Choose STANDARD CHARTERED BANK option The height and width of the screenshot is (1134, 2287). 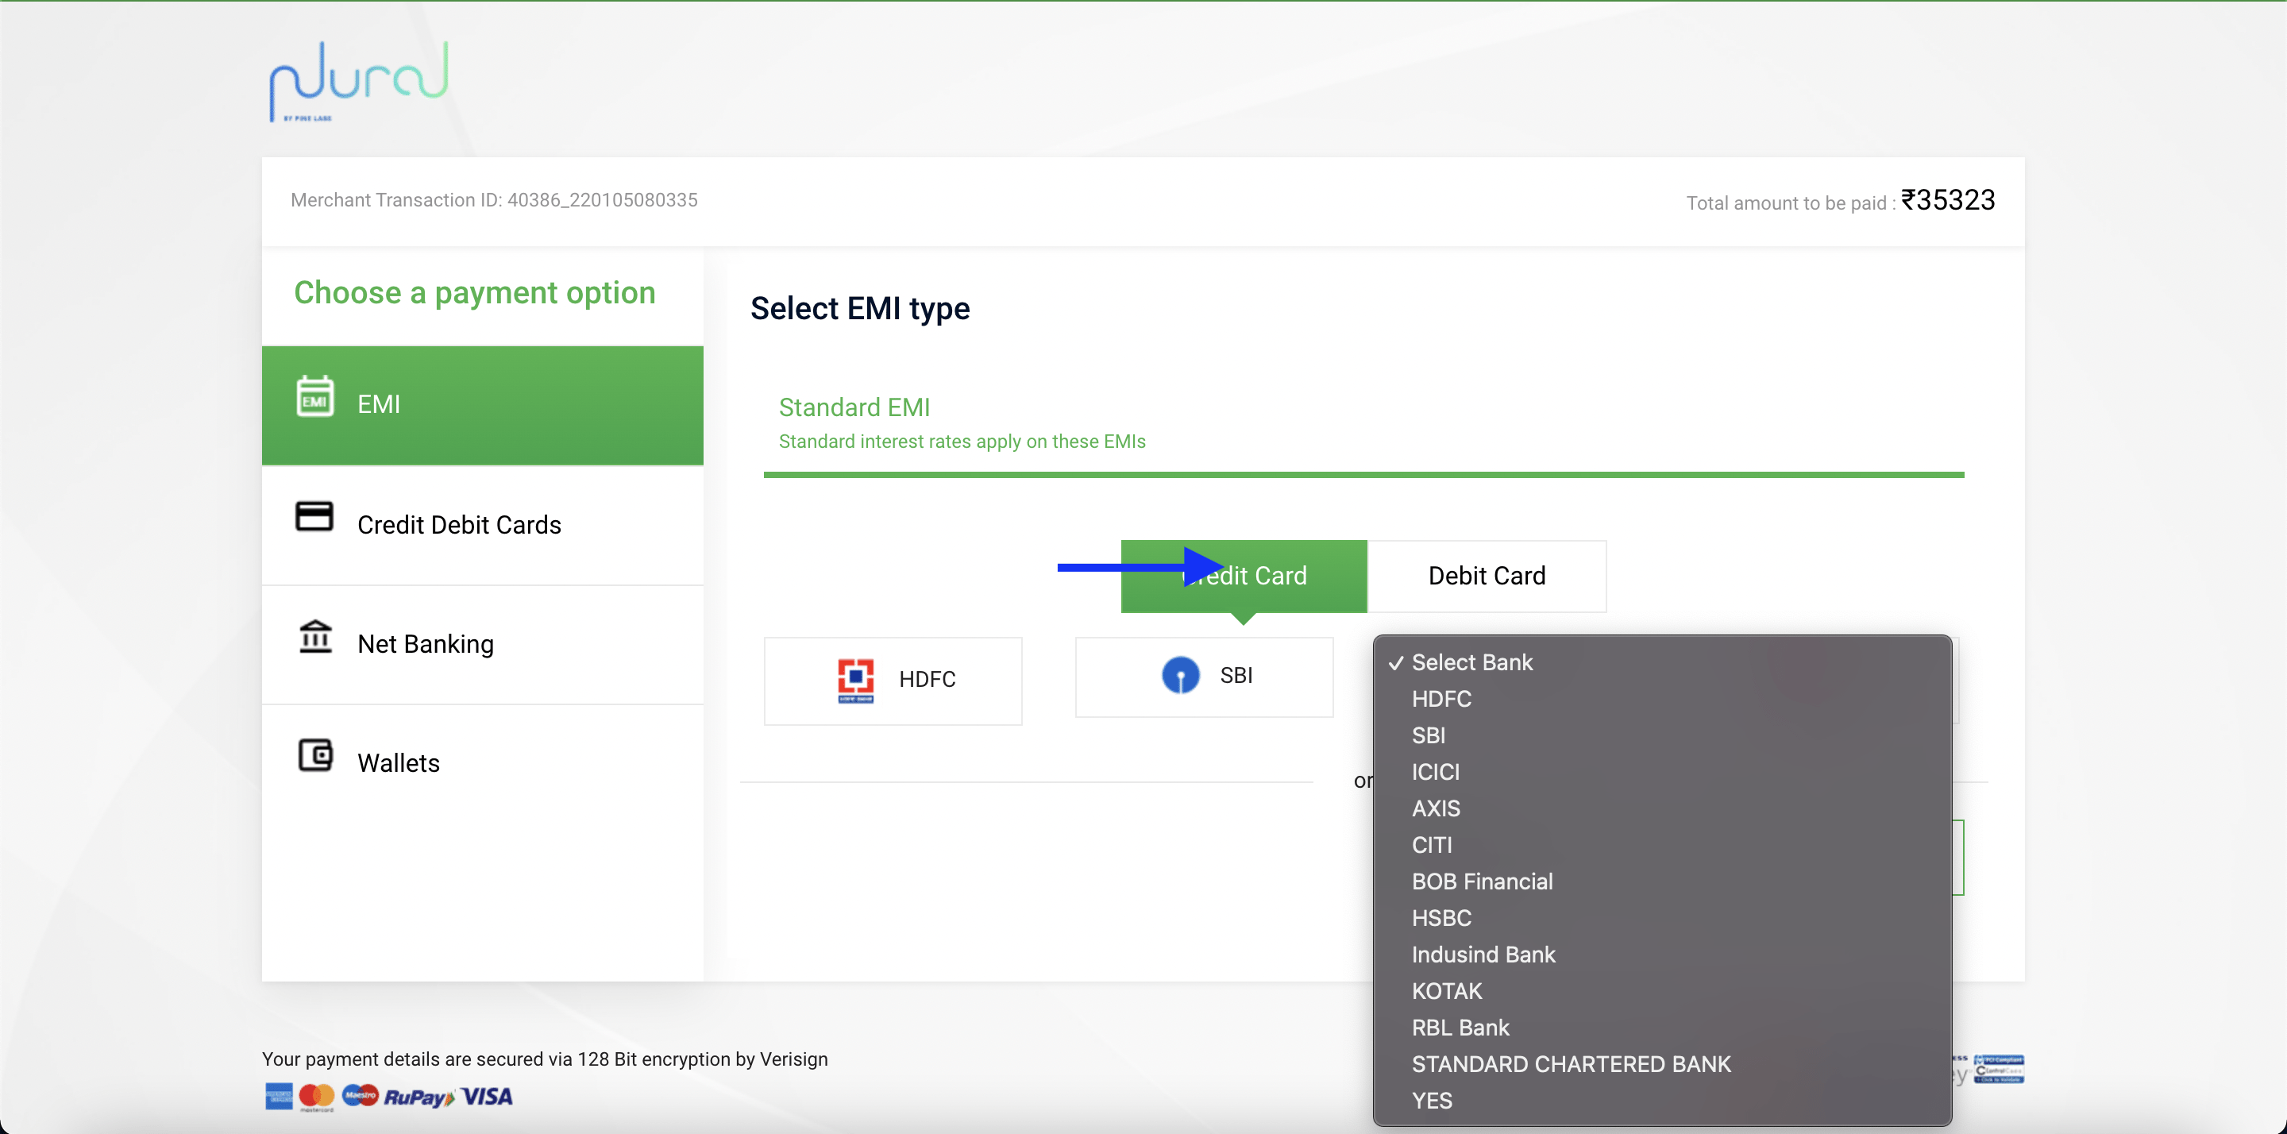tap(1571, 1064)
